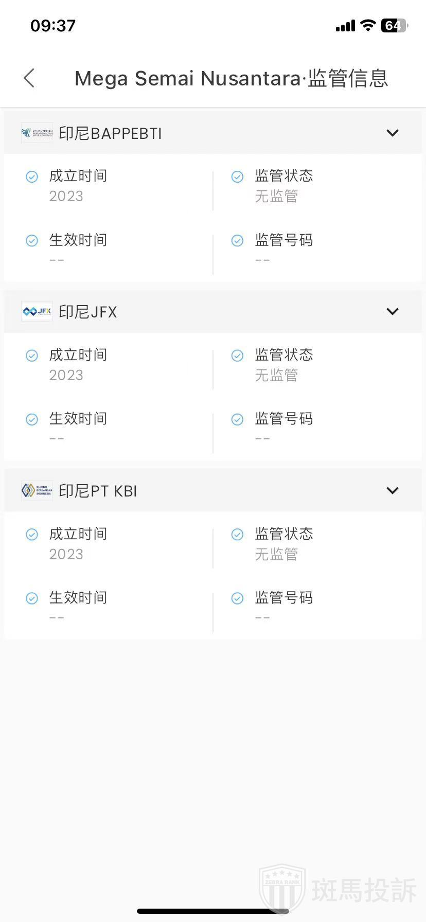Click the Zebra Rank shield watermark
This screenshot has width=426, height=922.
pyautogui.click(x=282, y=889)
